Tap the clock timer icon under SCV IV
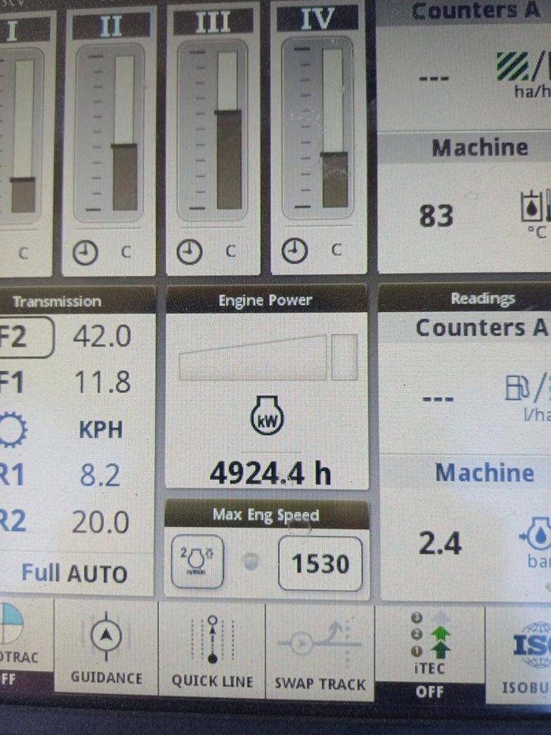The image size is (551, 735). (294, 251)
